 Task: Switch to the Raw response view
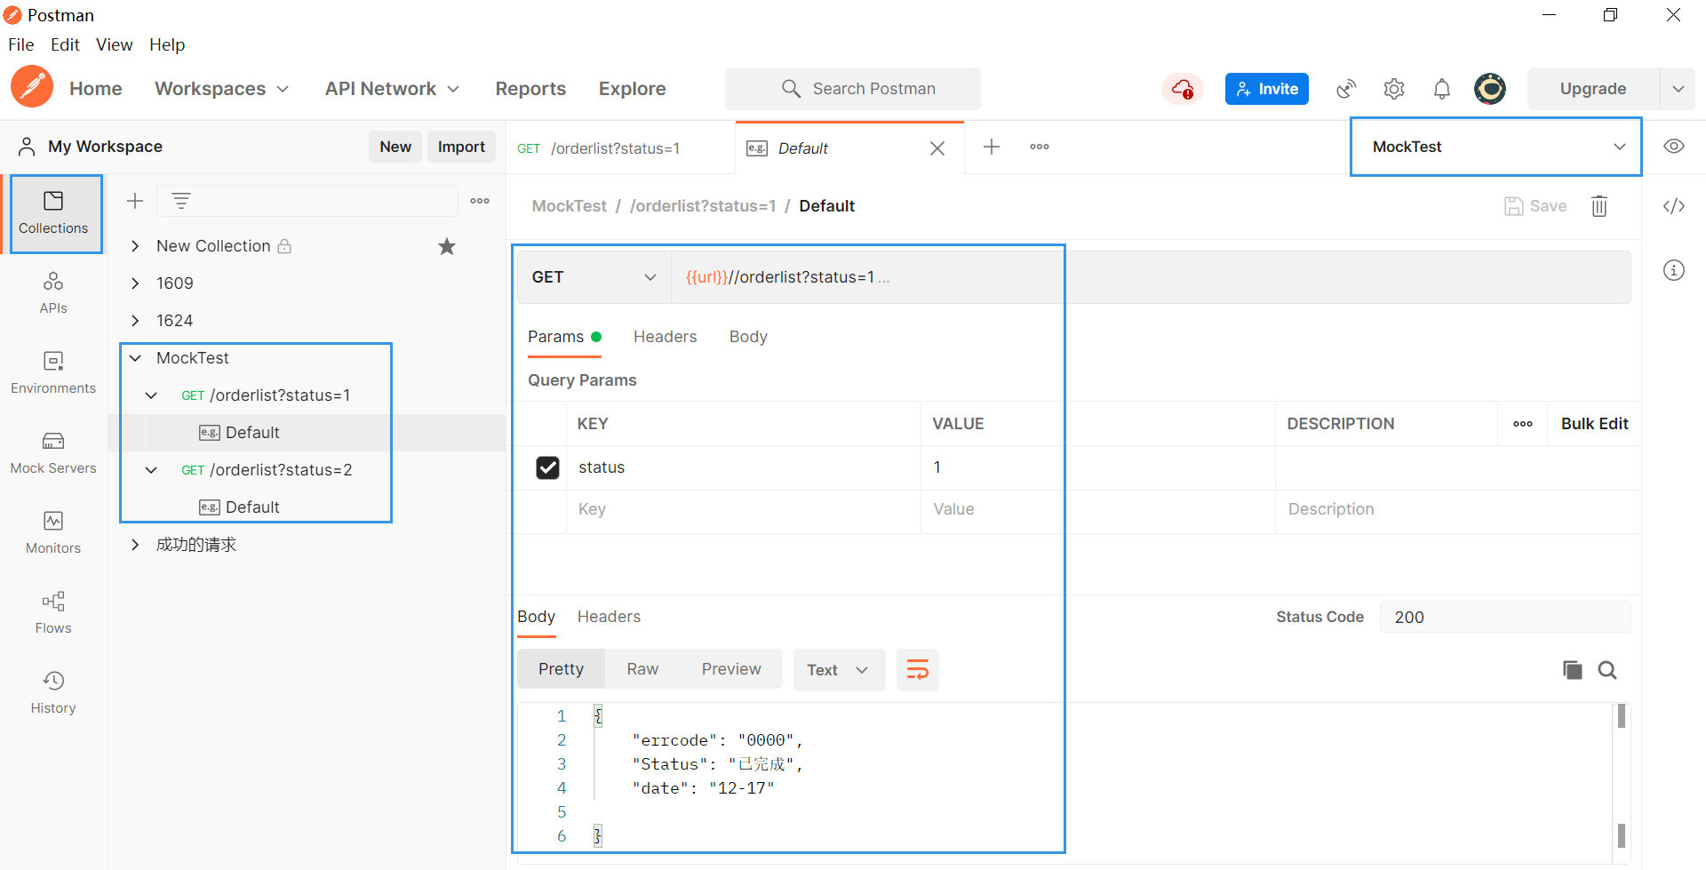(x=642, y=669)
